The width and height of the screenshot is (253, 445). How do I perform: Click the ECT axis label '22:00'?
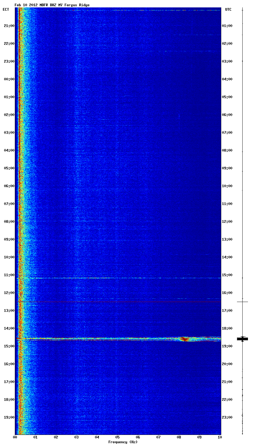pos(9,44)
